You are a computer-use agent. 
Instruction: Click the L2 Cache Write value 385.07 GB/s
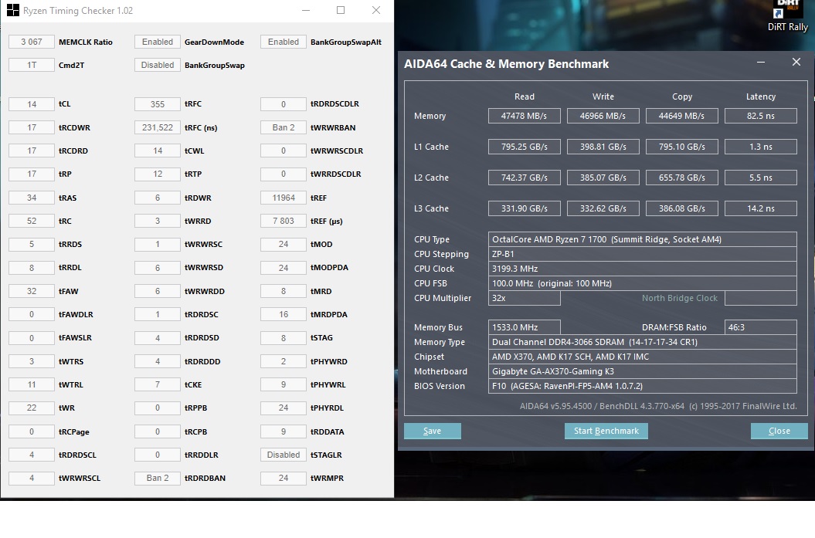pyautogui.click(x=603, y=178)
